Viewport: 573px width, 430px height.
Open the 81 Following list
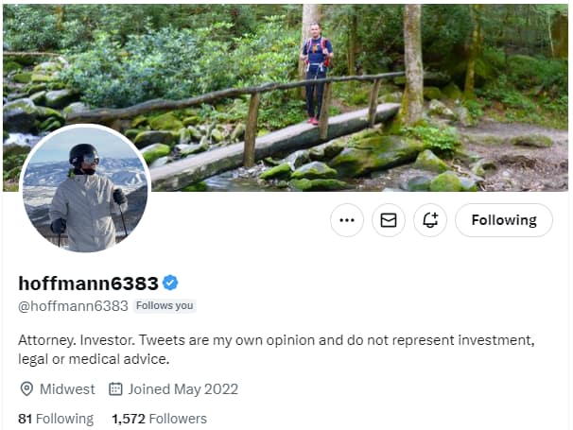point(56,418)
